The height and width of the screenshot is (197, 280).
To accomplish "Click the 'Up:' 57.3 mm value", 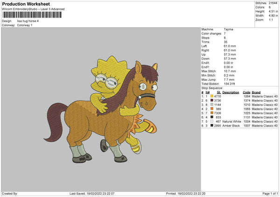I will 230,54.
